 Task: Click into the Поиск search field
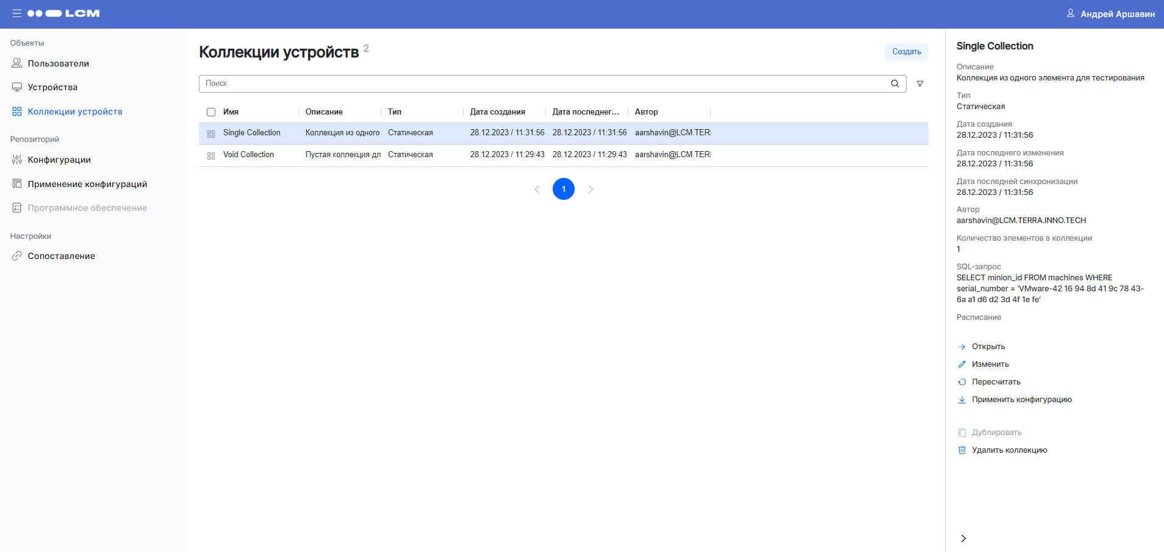[x=543, y=83]
